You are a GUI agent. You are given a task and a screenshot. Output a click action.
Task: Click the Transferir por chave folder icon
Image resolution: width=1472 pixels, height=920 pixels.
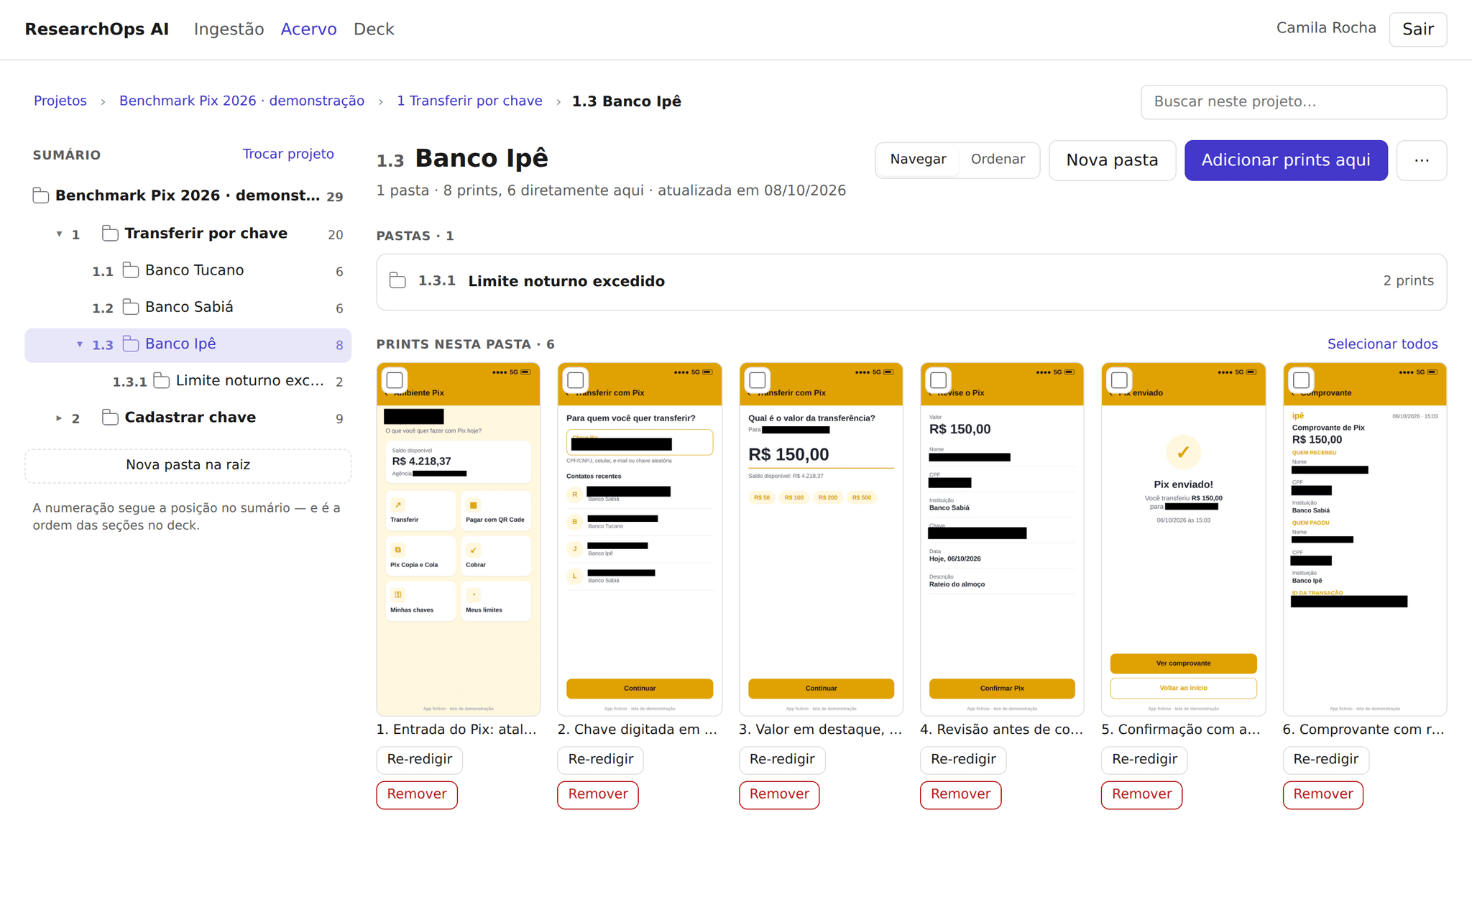click(110, 233)
